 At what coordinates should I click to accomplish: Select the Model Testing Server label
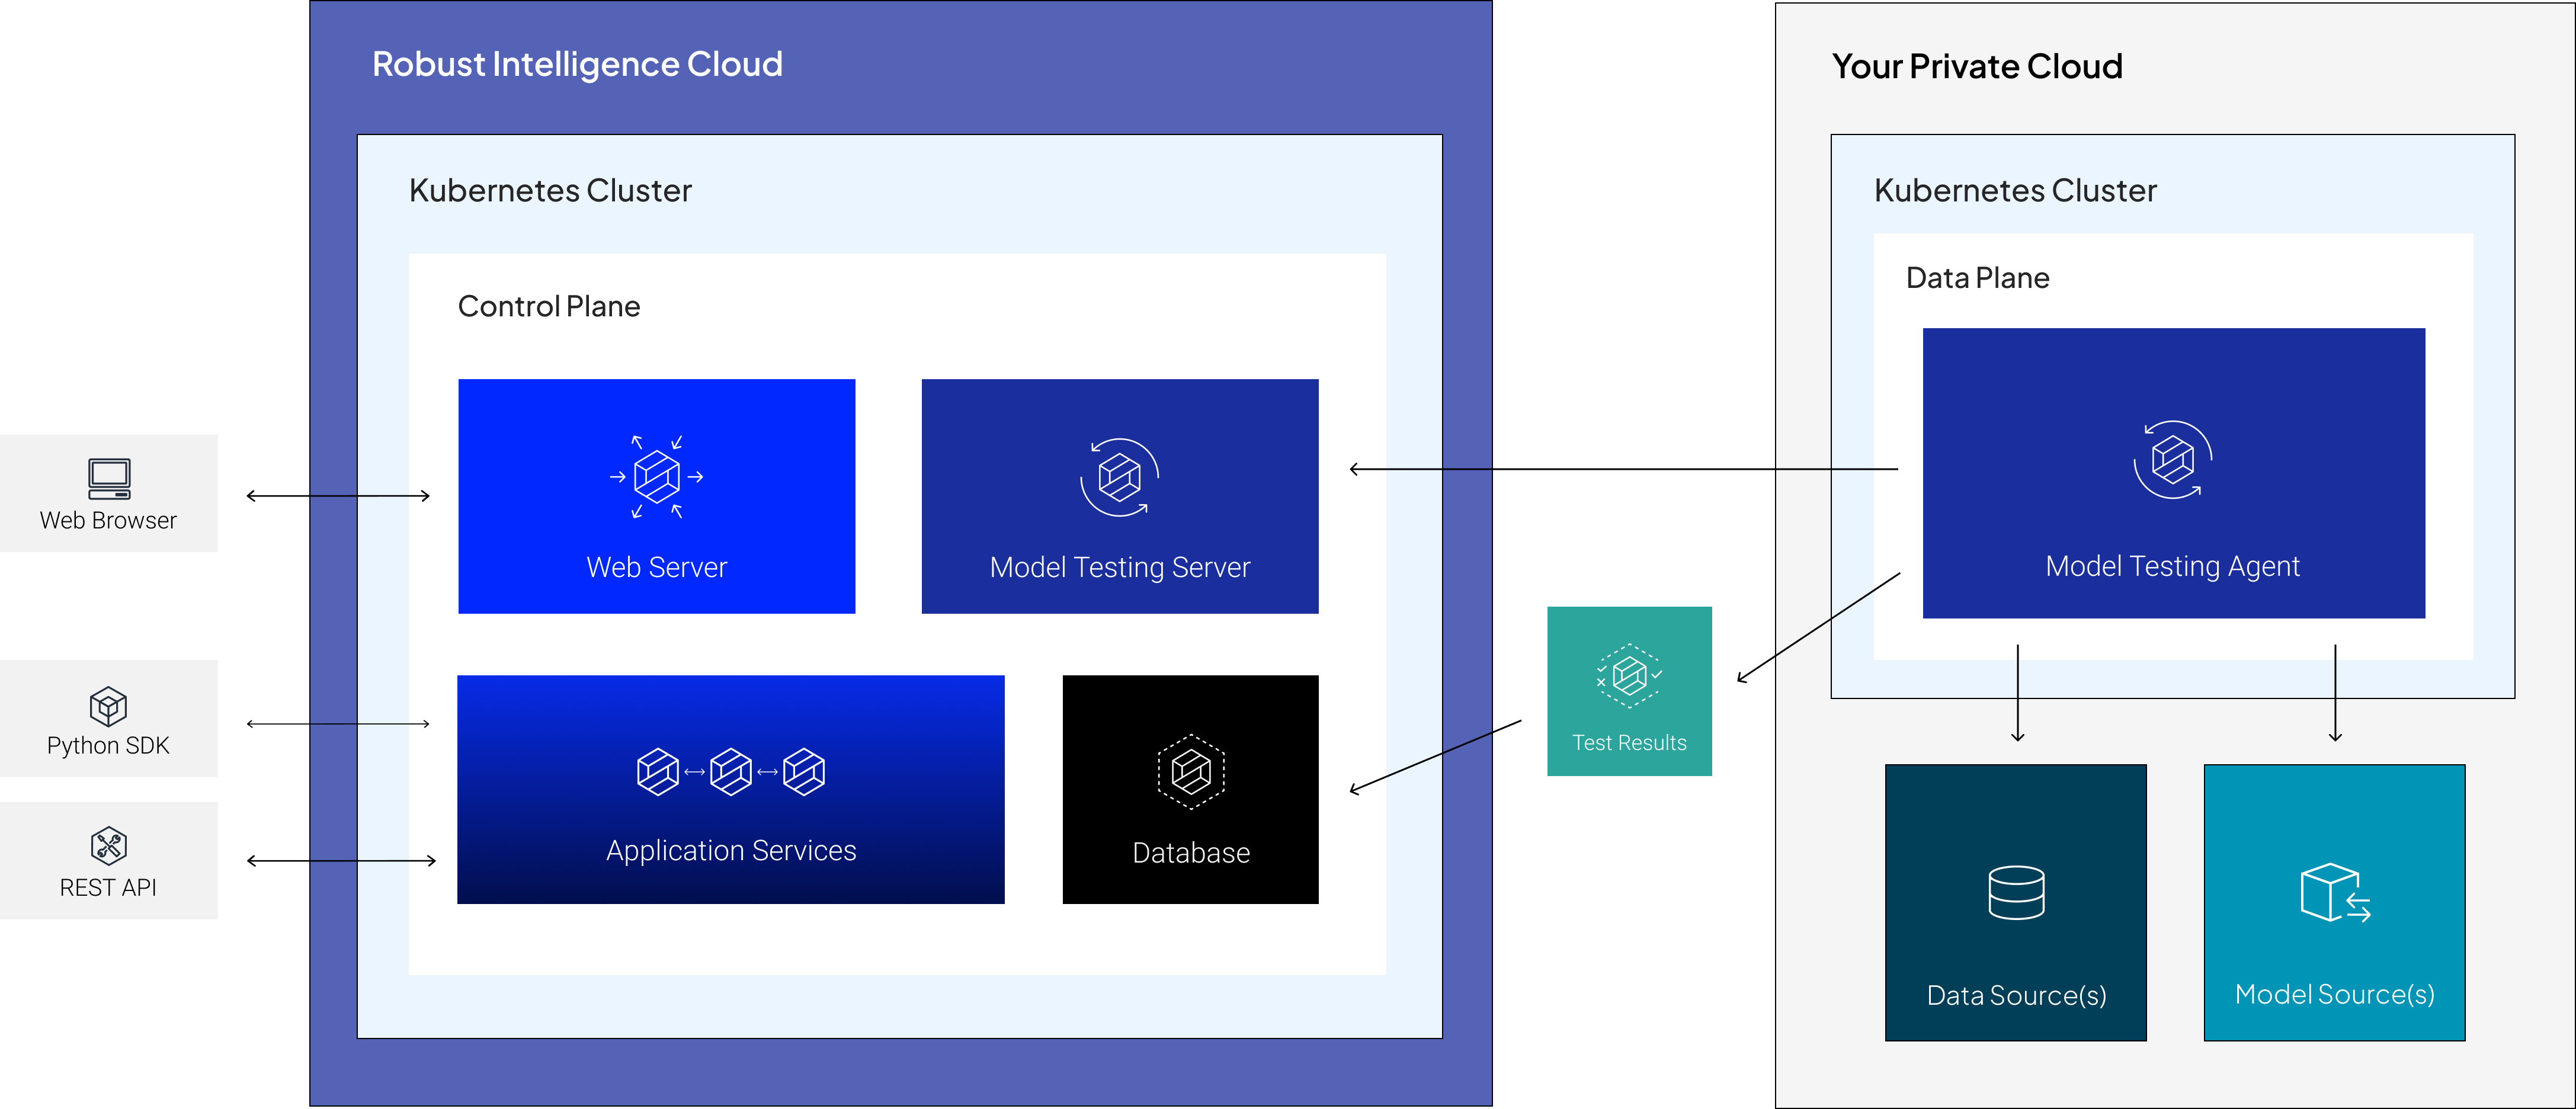coord(1119,567)
